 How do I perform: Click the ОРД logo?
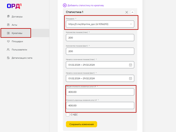14,6
